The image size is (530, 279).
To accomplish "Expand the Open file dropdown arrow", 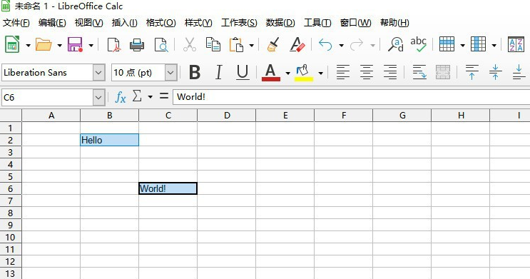I will 59,45.
